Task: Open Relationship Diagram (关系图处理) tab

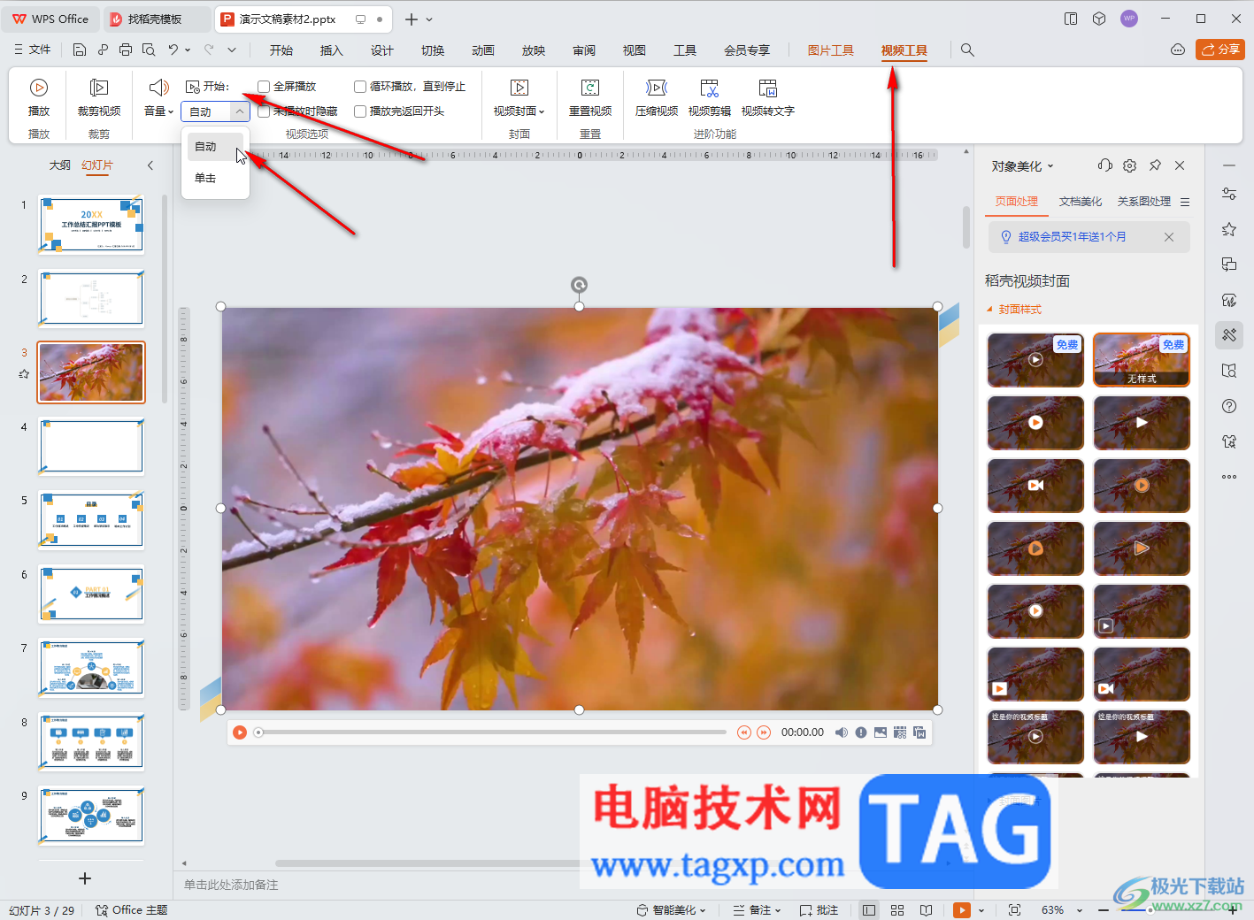Action: coord(1144,202)
